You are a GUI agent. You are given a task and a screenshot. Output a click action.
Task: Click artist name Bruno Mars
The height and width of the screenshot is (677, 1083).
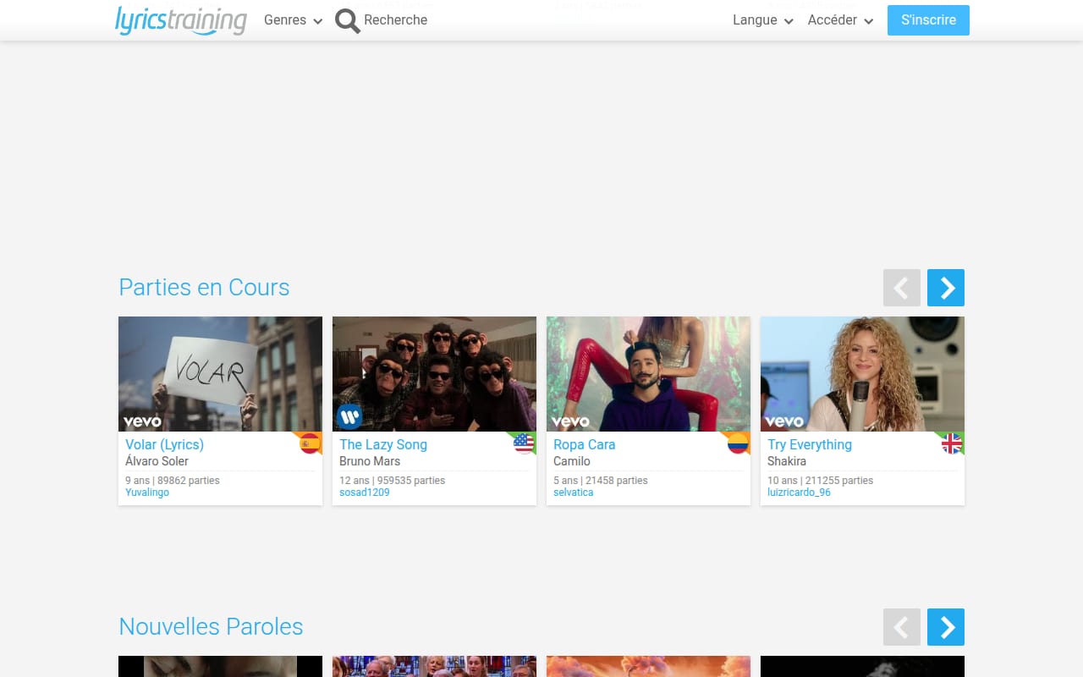[370, 461]
